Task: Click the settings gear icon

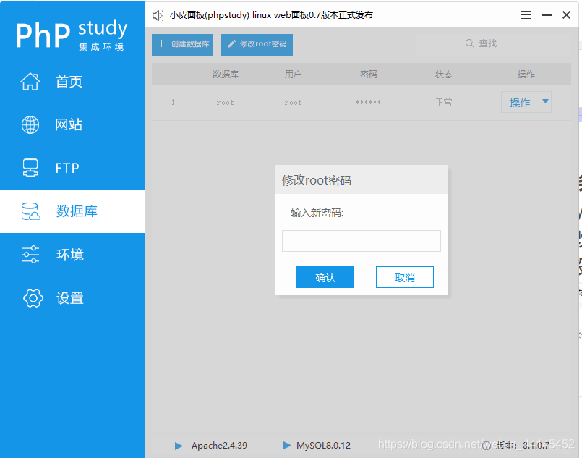Action: pyautogui.click(x=33, y=297)
